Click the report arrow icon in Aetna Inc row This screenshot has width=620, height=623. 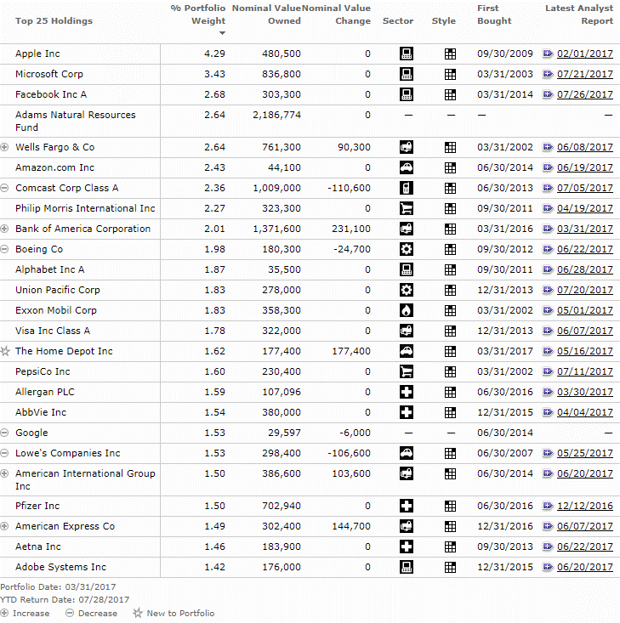tap(548, 547)
